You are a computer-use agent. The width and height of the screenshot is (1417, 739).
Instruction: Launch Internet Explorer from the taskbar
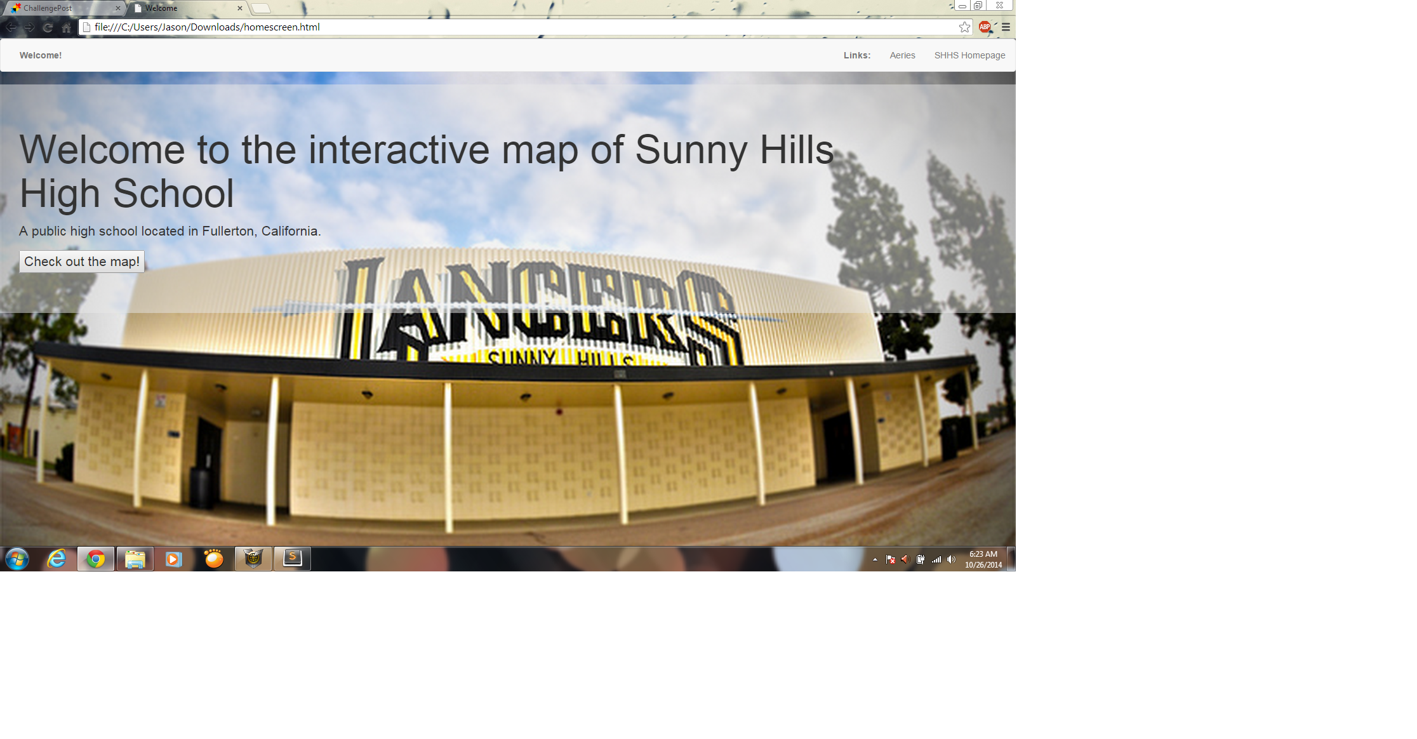pyautogui.click(x=57, y=559)
